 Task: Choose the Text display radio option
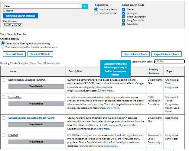pos(3,47)
